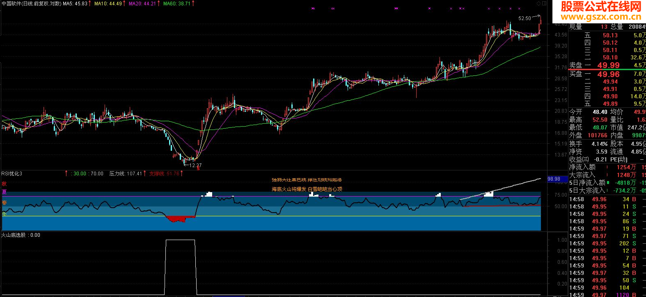646x297 pixels.
Task: Click the 收益(三) -0.21 value
Action: (x=600, y=159)
